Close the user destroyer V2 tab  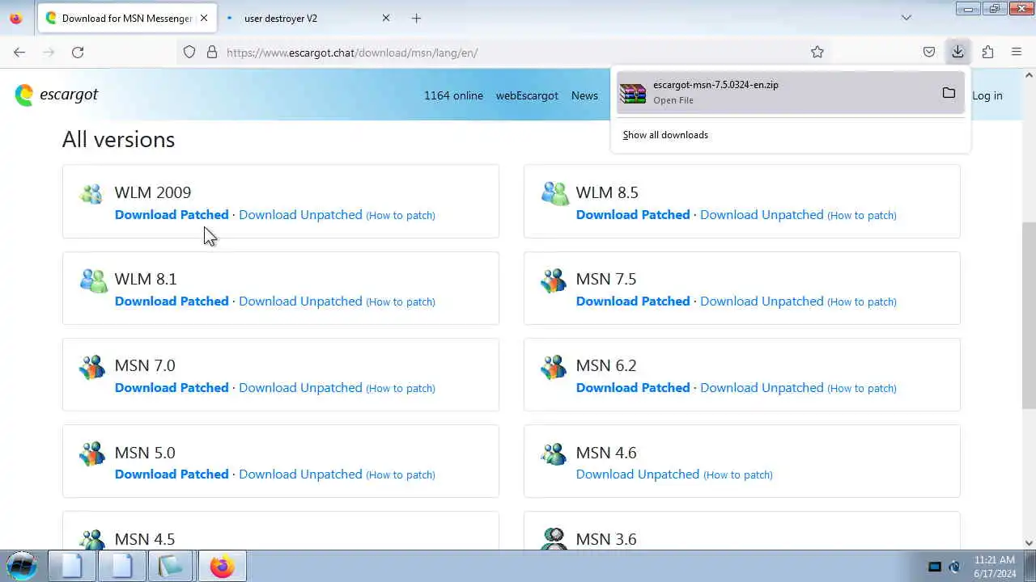[x=386, y=18]
